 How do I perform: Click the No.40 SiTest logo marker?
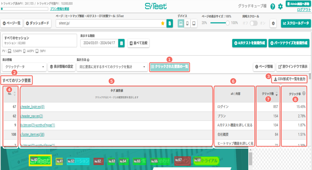(40, 160)
